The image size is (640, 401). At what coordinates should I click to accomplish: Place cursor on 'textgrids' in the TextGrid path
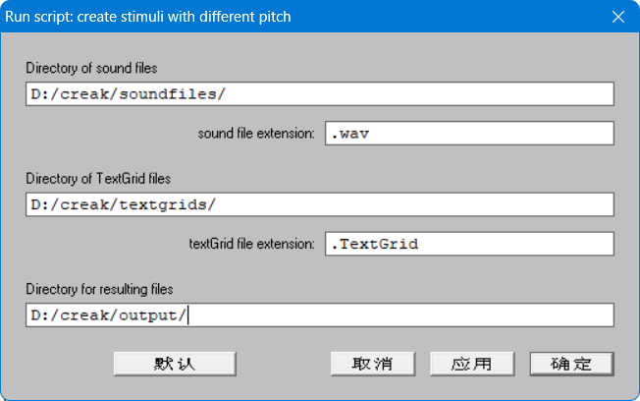pos(162,204)
